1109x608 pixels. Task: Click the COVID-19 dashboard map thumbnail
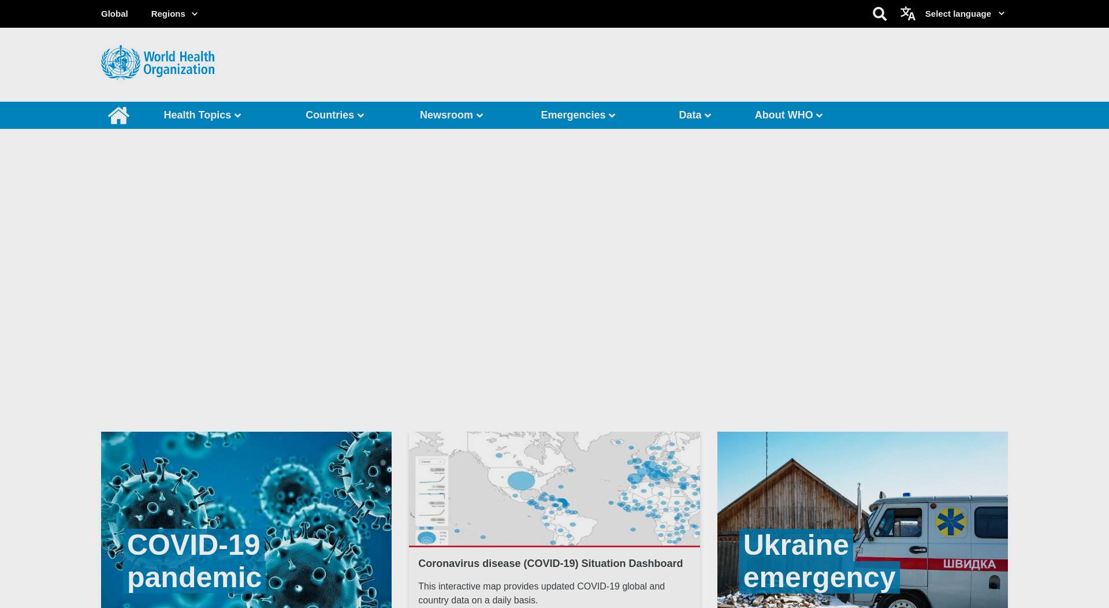coord(554,488)
